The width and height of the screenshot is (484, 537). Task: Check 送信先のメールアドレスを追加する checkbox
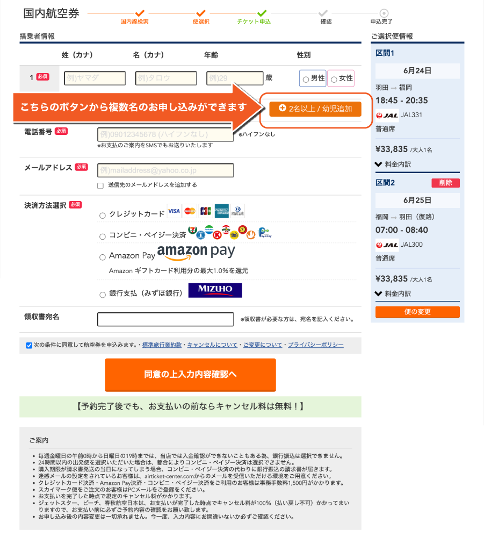[100, 185]
